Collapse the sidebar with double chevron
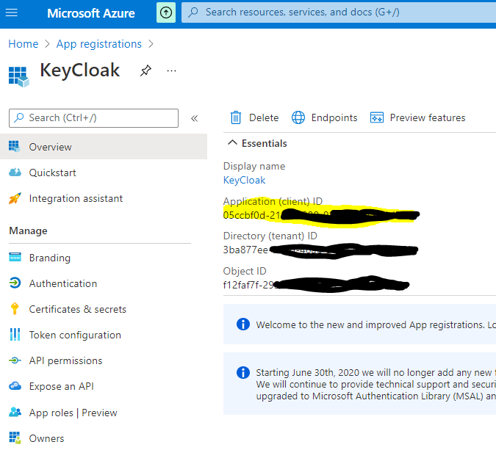This screenshot has height=450, width=496. [x=194, y=118]
